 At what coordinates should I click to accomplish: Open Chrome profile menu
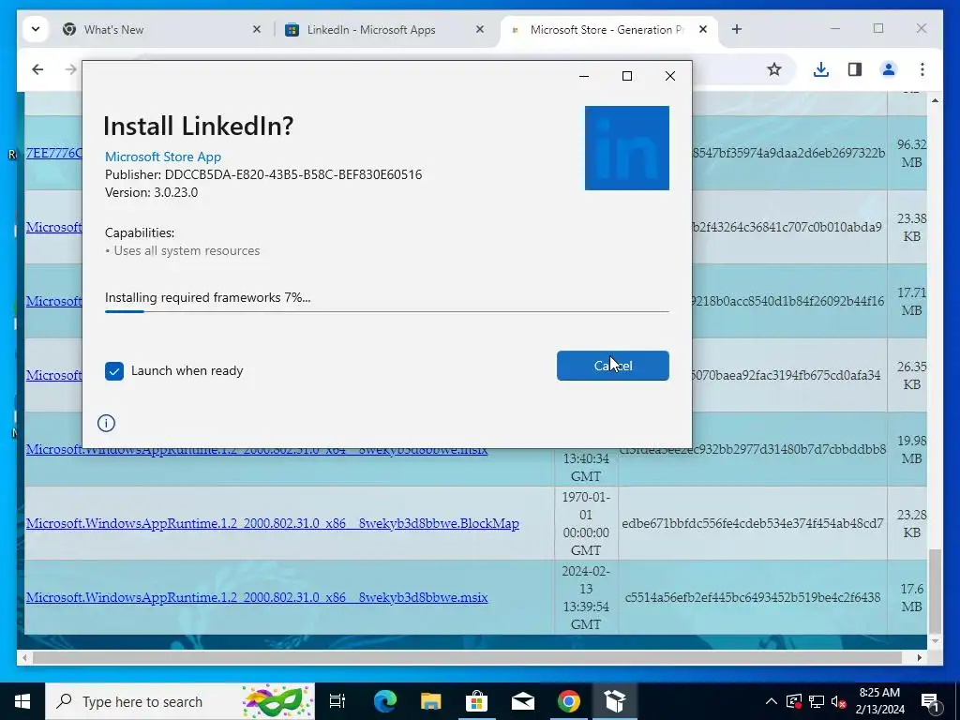pyautogui.click(x=889, y=69)
